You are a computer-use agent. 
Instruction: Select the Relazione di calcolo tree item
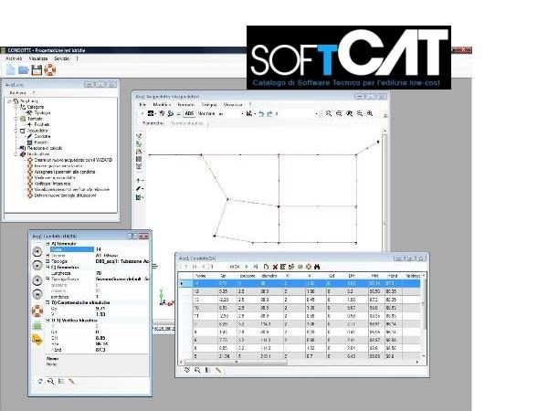[x=45, y=148]
